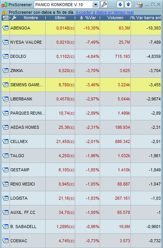
Task: Expand the PANICO KONKORDE V.10 screener dropdown
Action: 95,5
